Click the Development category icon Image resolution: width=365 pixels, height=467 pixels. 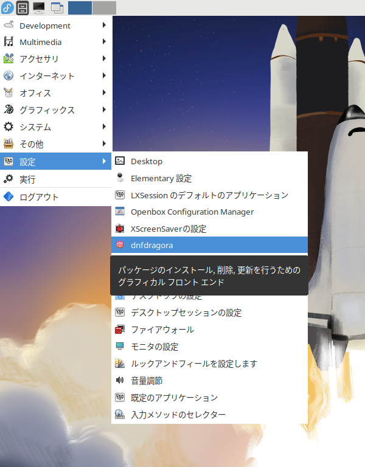pos(9,25)
